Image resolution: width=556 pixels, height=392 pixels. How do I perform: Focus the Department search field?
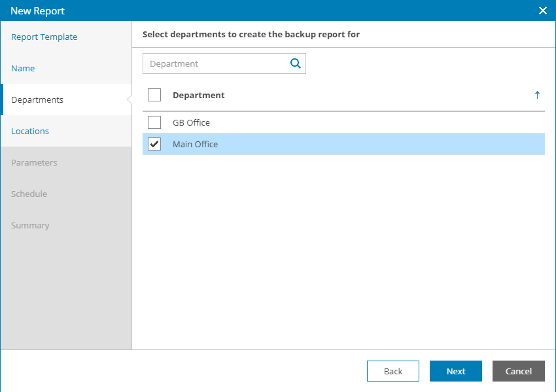click(x=216, y=63)
